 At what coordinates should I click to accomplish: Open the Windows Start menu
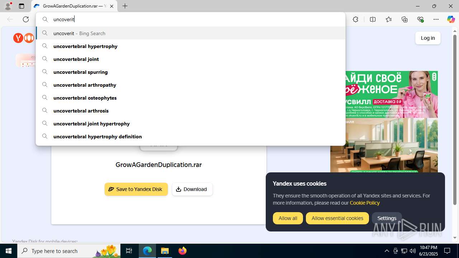(x=9, y=251)
